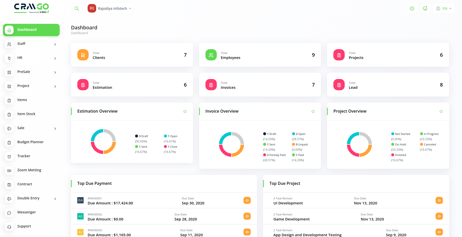Click the Estimation Overview info icon
This screenshot has width=462, height=237.
185,111
